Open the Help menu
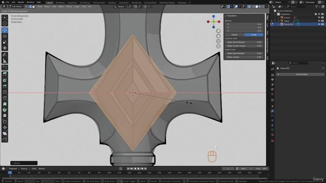This screenshot has width=326, height=183. (39, 2)
